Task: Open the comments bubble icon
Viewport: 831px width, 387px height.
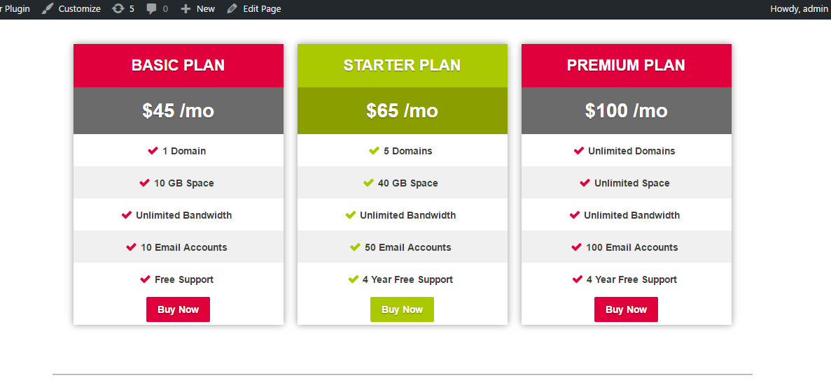Action: [151, 9]
